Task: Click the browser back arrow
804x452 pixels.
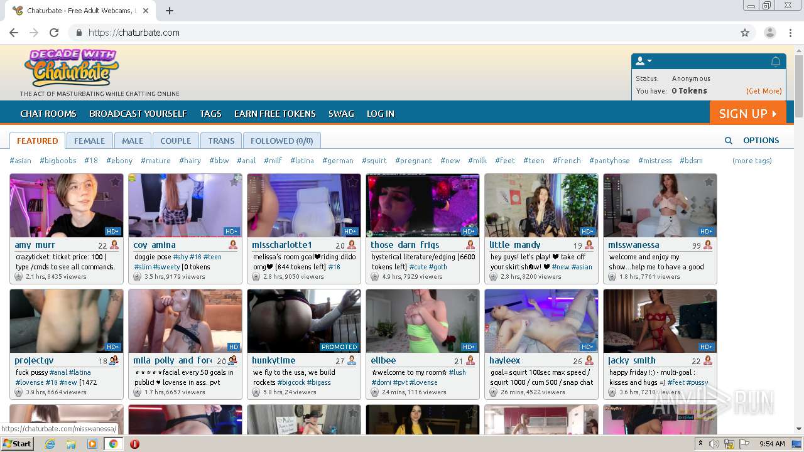Action: click(14, 33)
